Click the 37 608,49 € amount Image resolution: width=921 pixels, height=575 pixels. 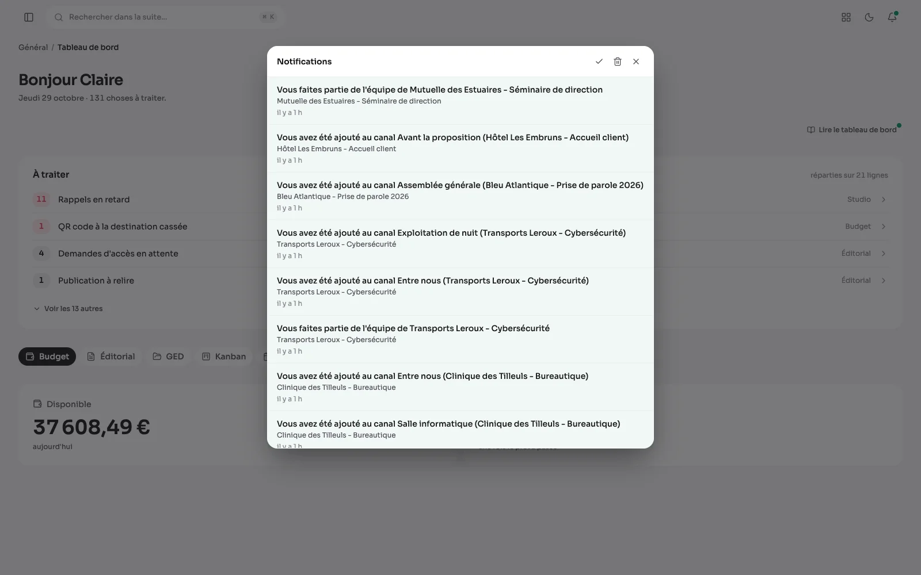click(92, 427)
